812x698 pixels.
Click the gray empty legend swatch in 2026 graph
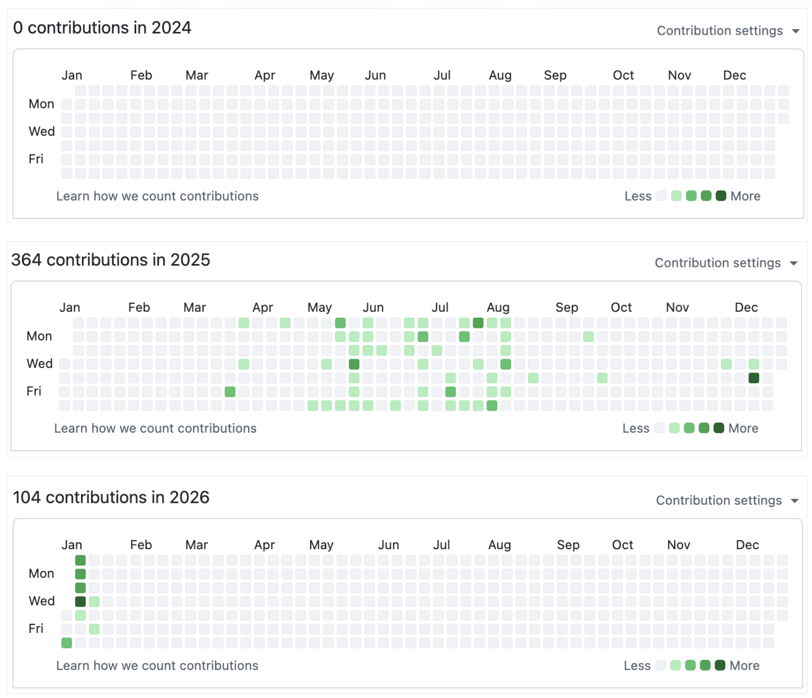click(660, 665)
